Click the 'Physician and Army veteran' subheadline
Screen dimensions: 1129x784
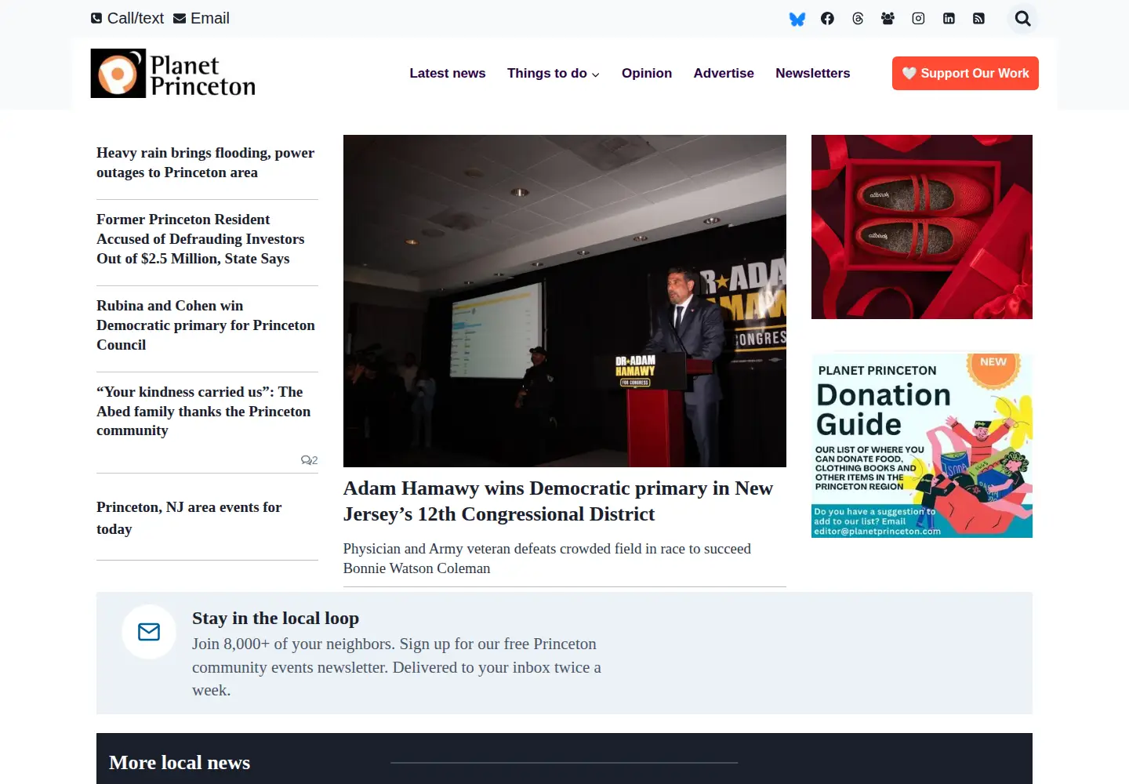547,558
